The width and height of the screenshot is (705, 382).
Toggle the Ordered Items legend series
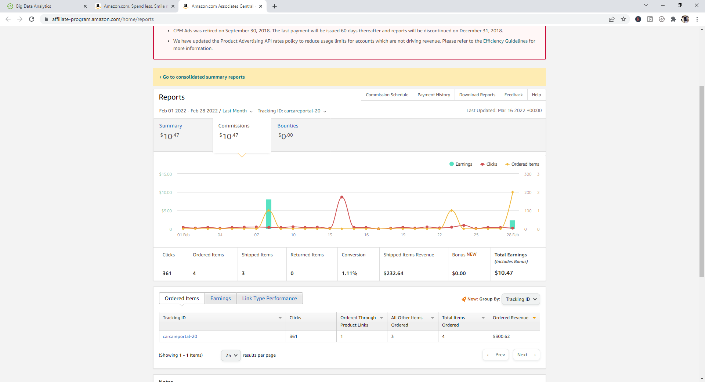pyautogui.click(x=522, y=164)
